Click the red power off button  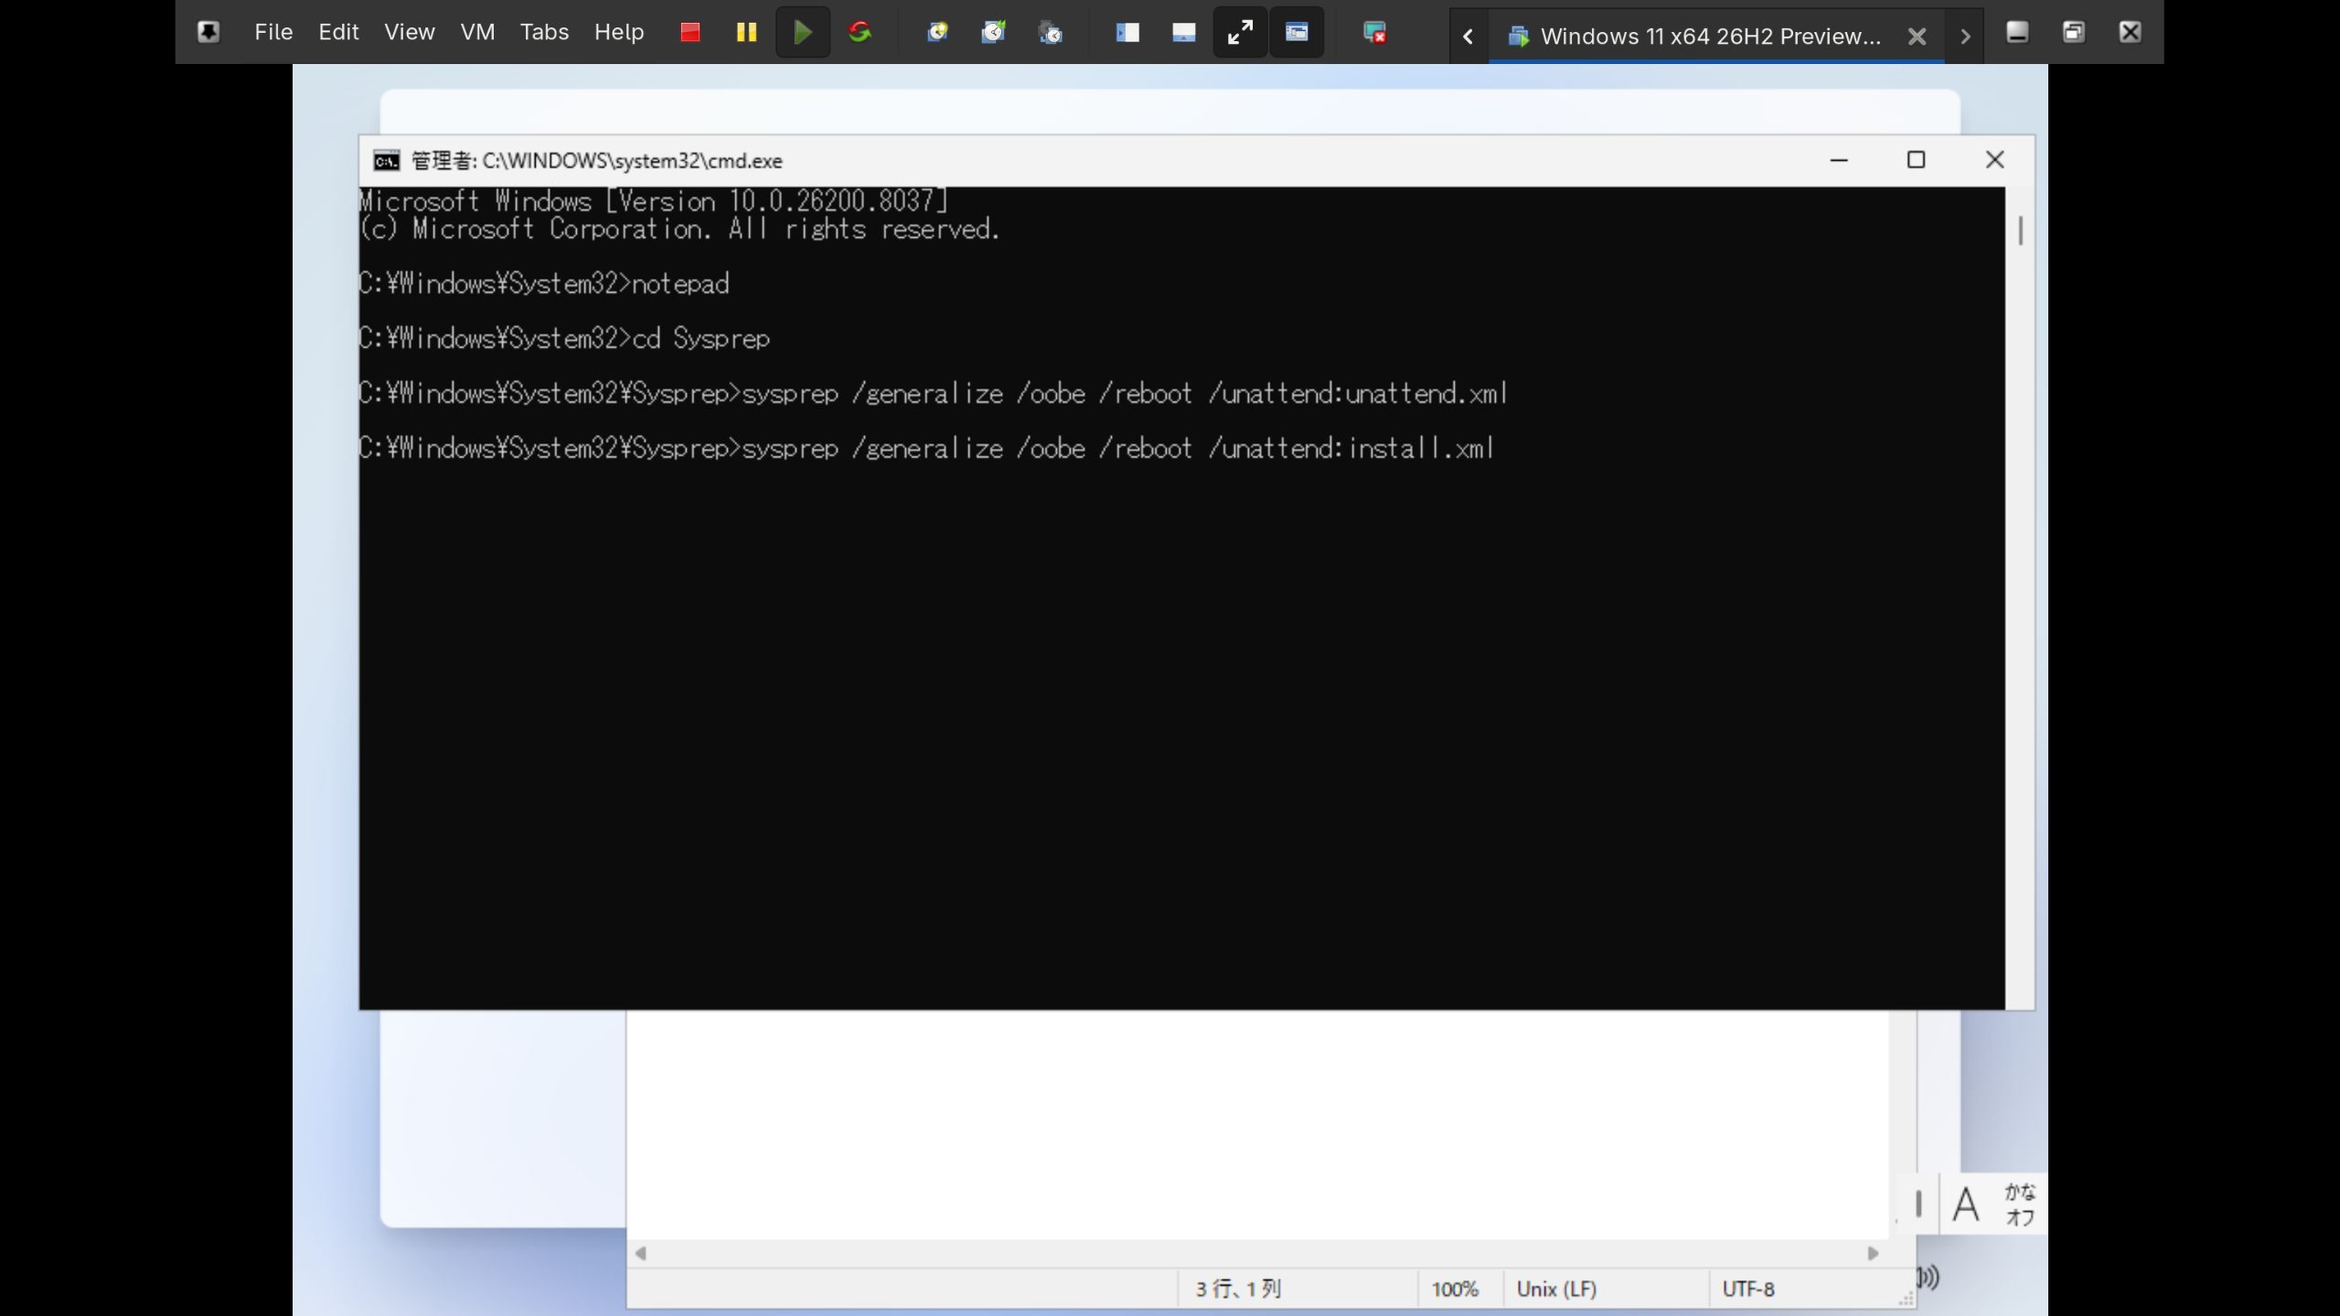tap(690, 32)
